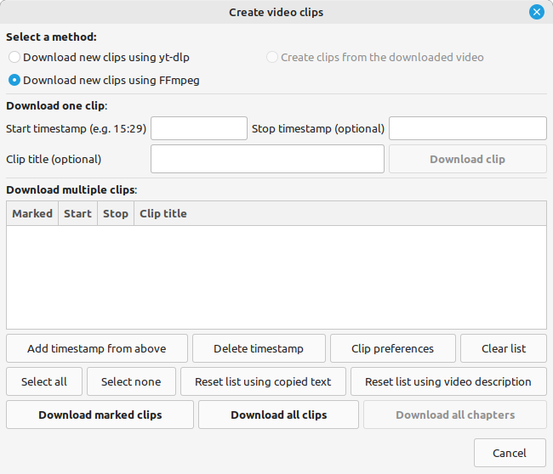Click the Stop timestamp input field
Image resolution: width=553 pixels, height=474 pixels.
tap(467, 128)
